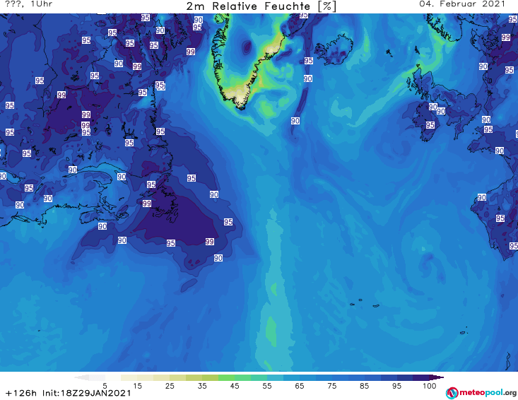This screenshot has width=518, height=400.
Task: Click the Init:18Z29JAN2021 run label
Action: pyautogui.click(x=86, y=393)
